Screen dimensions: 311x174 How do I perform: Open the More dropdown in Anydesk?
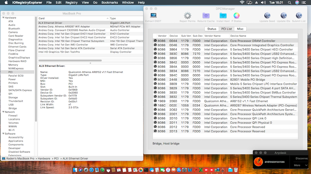pyautogui.click(x=301, y=165)
